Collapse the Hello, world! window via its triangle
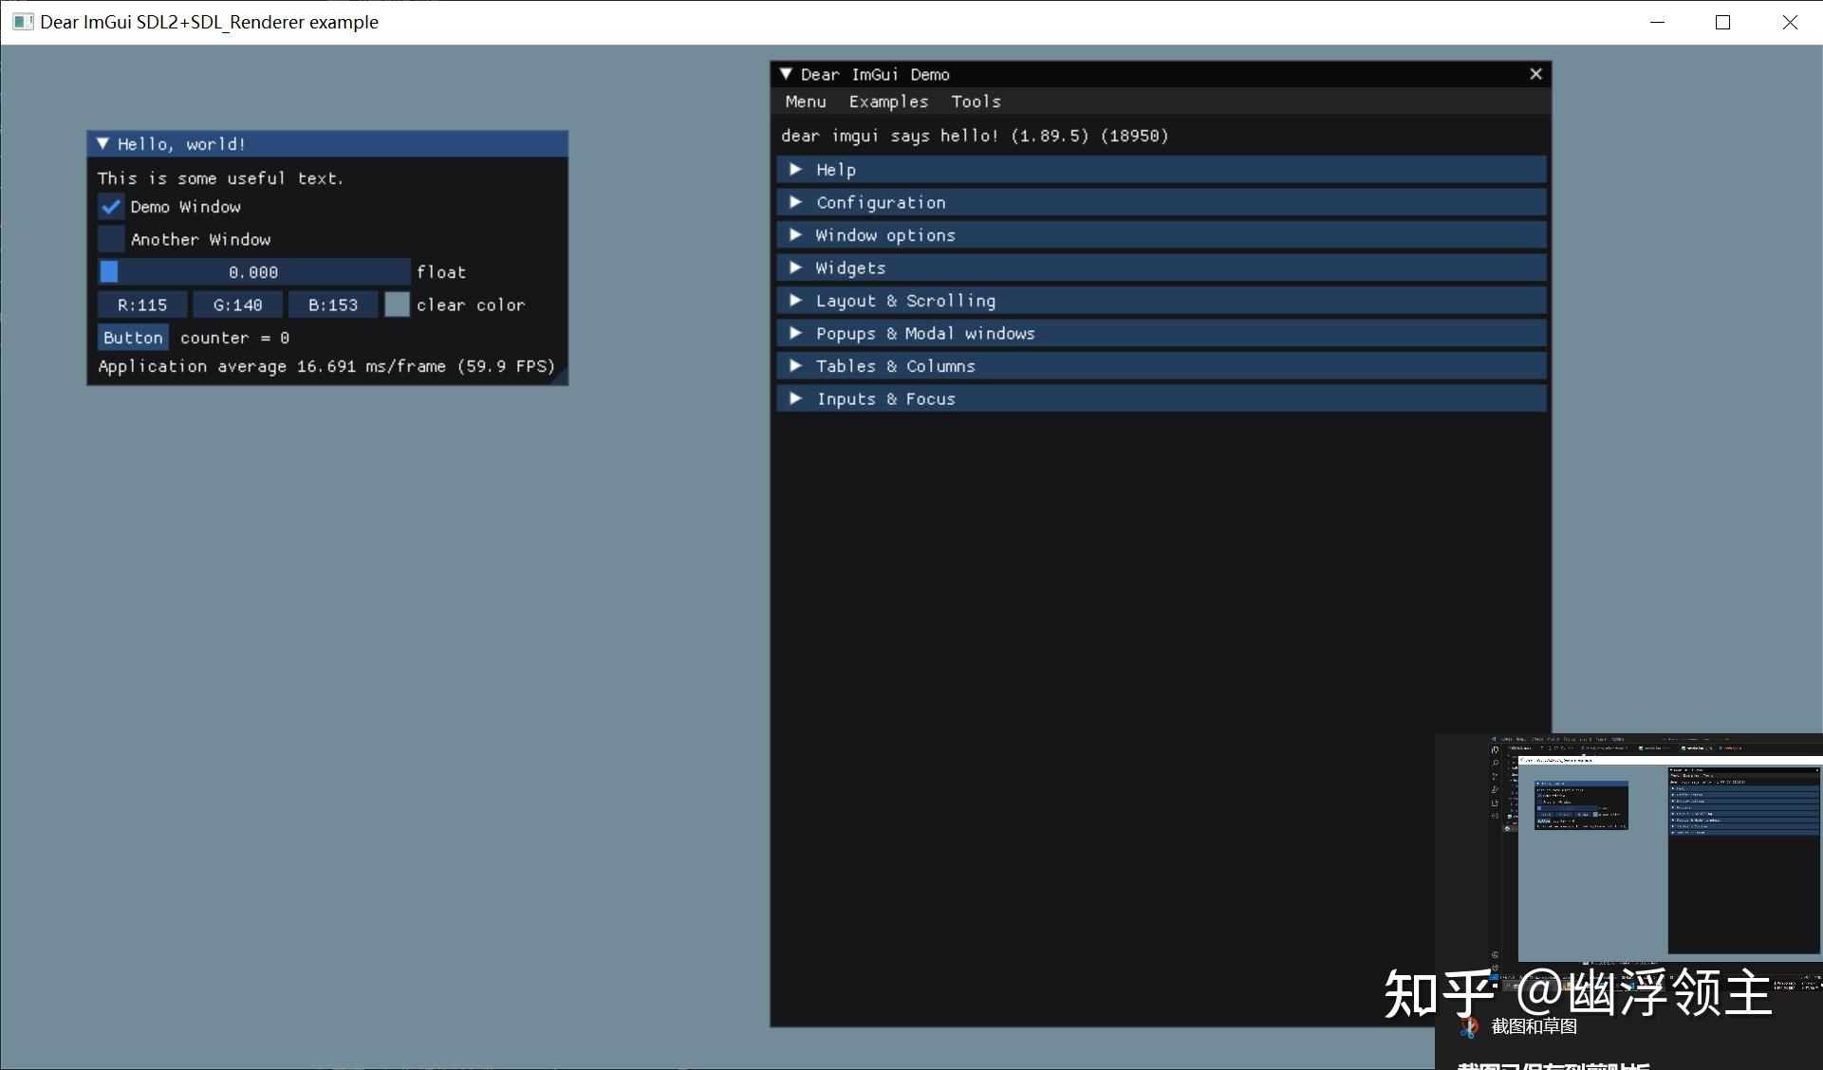Image resolution: width=1823 pixels, height=1070 pixels. tap(104, 143)
